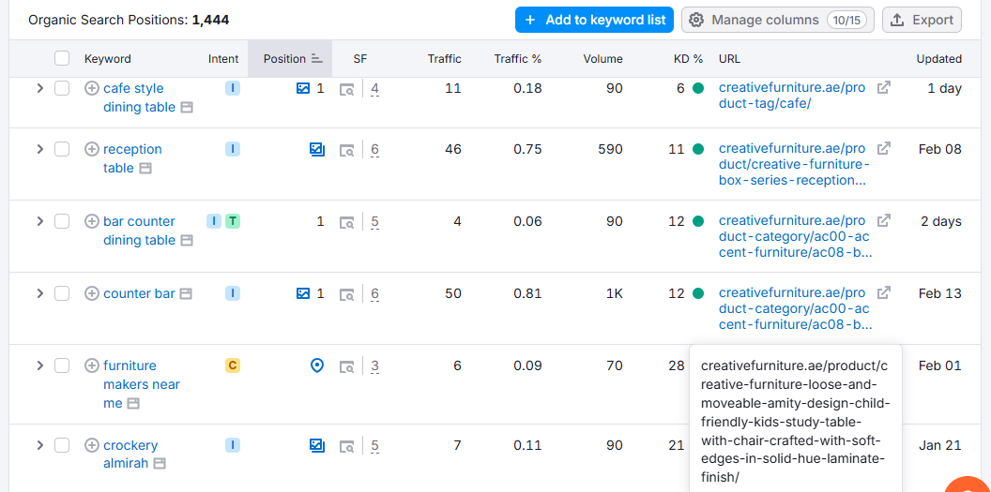Viewport: 991px width, 492px height.
Task: Check the crockery almirah row checkbox
Action: 61,445
